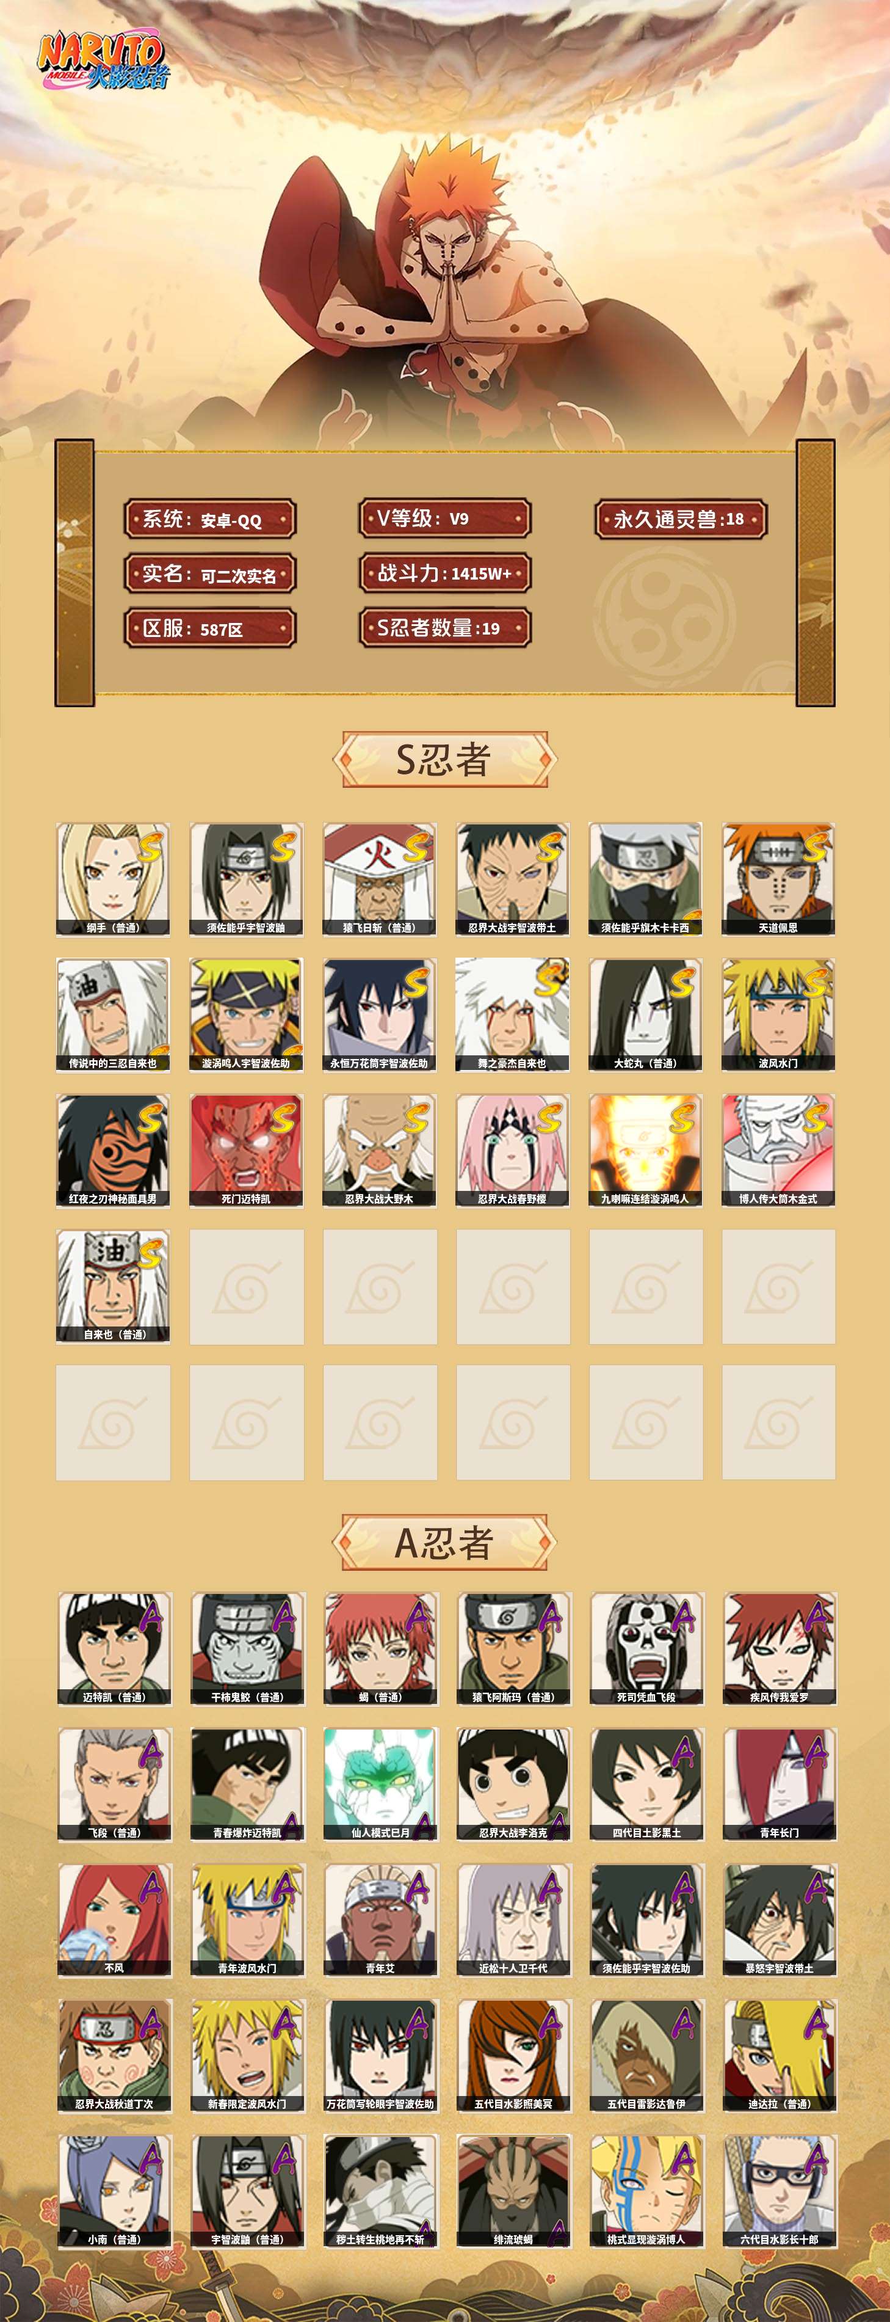Click the 战斗力: 1415W+ badge
890x2322 pixels.
point(445,573)
